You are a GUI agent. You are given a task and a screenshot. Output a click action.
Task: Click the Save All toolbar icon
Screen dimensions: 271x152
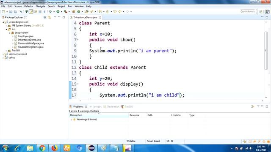coord(15,11)
